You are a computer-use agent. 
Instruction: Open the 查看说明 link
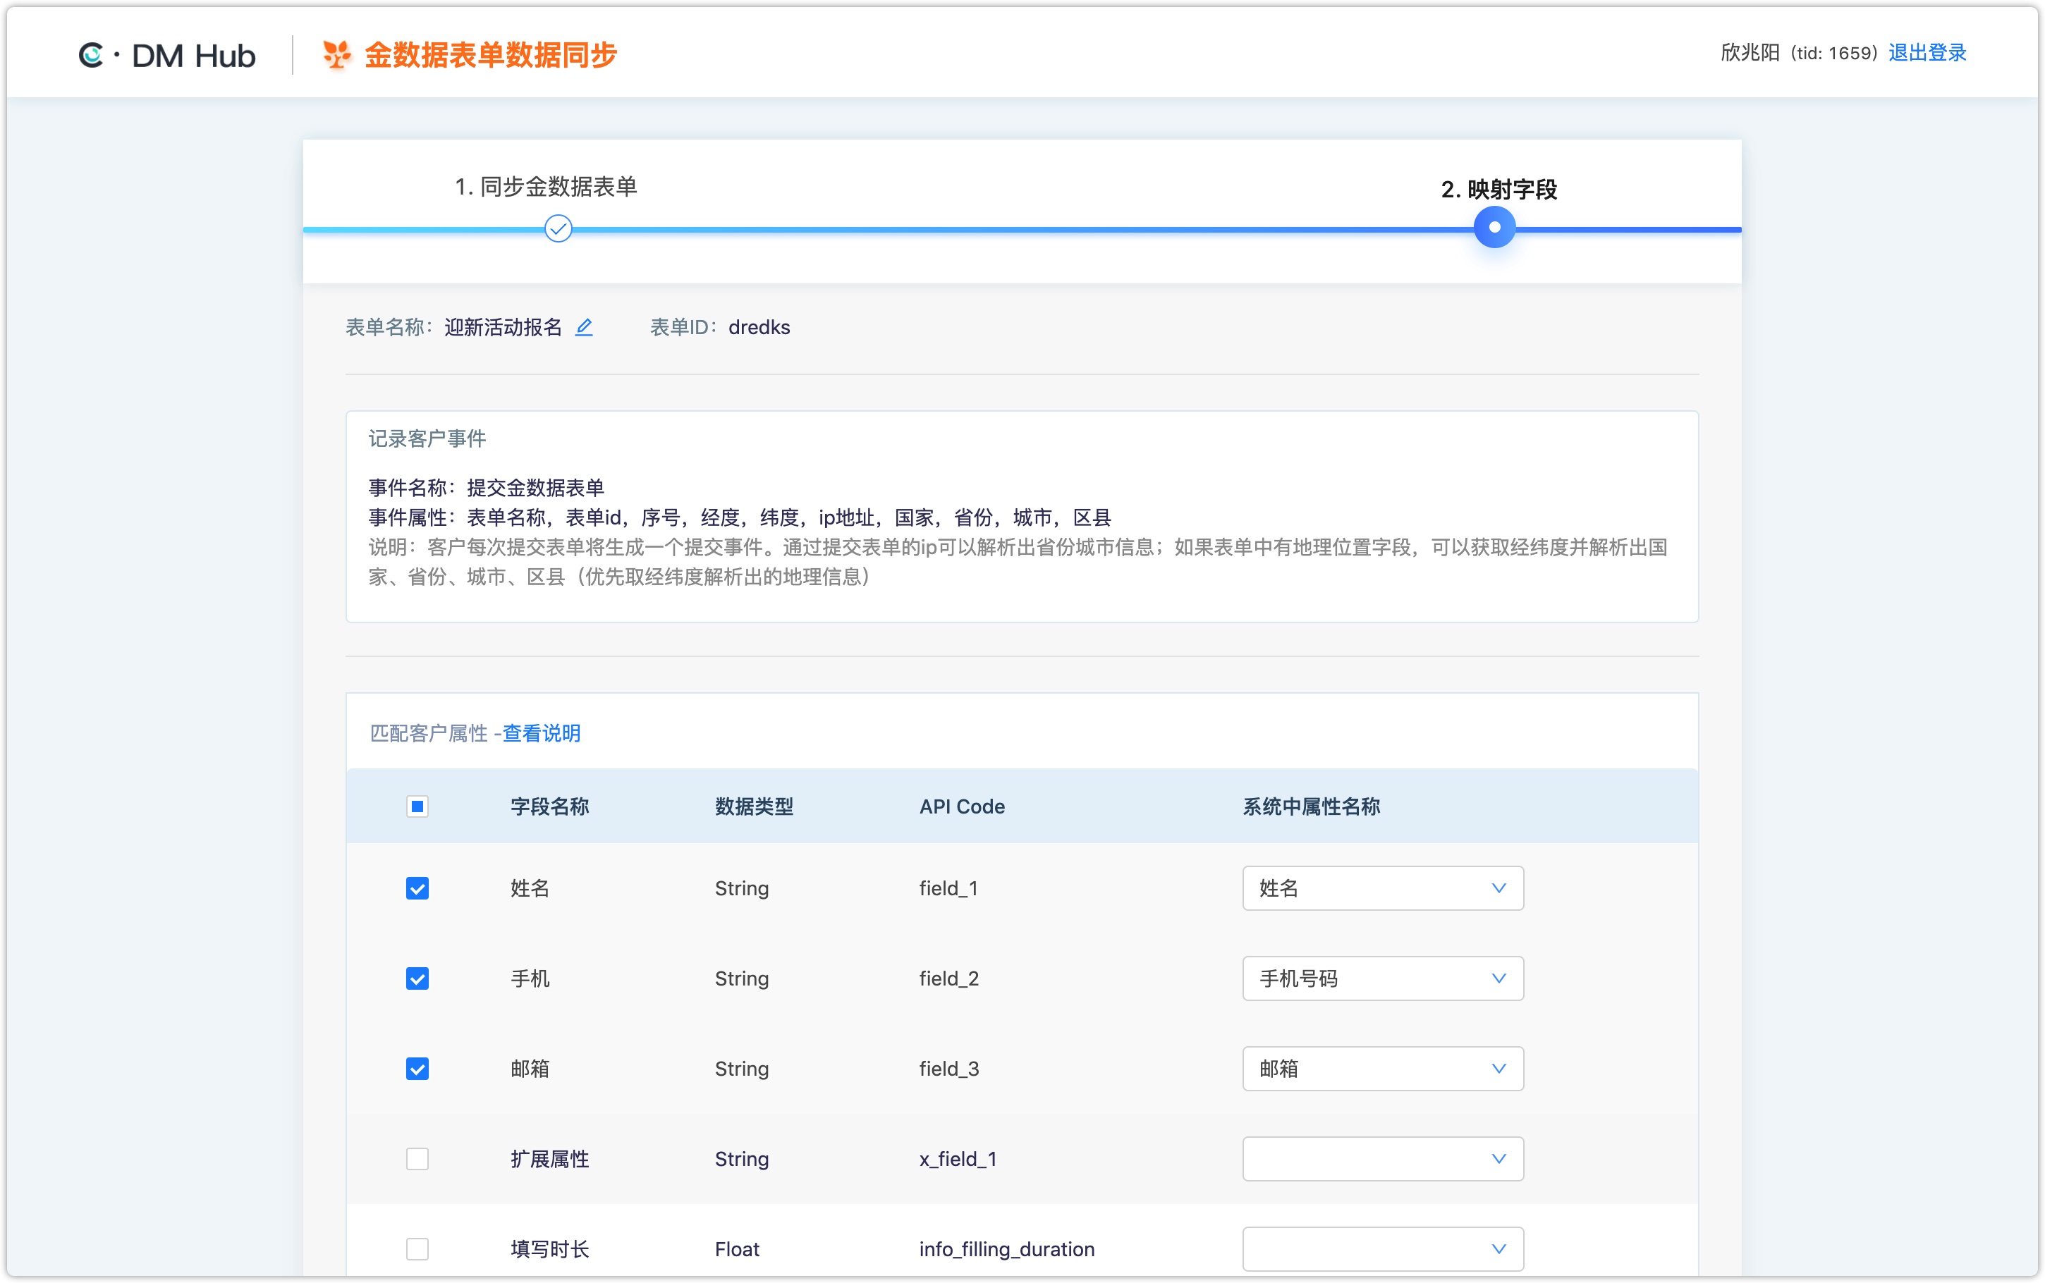(x=542, y=733)
